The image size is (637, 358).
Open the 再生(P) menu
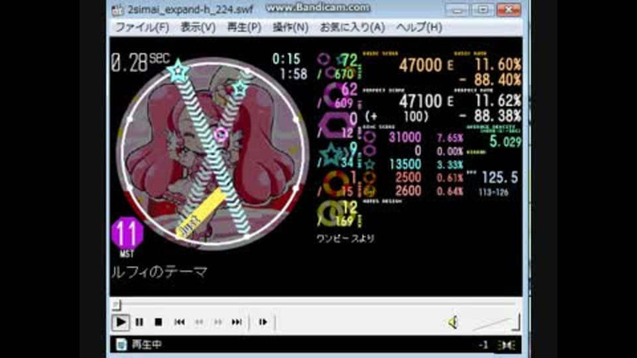click(244, 27)
